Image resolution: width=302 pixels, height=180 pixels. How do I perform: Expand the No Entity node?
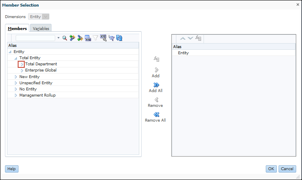[16, 89]
